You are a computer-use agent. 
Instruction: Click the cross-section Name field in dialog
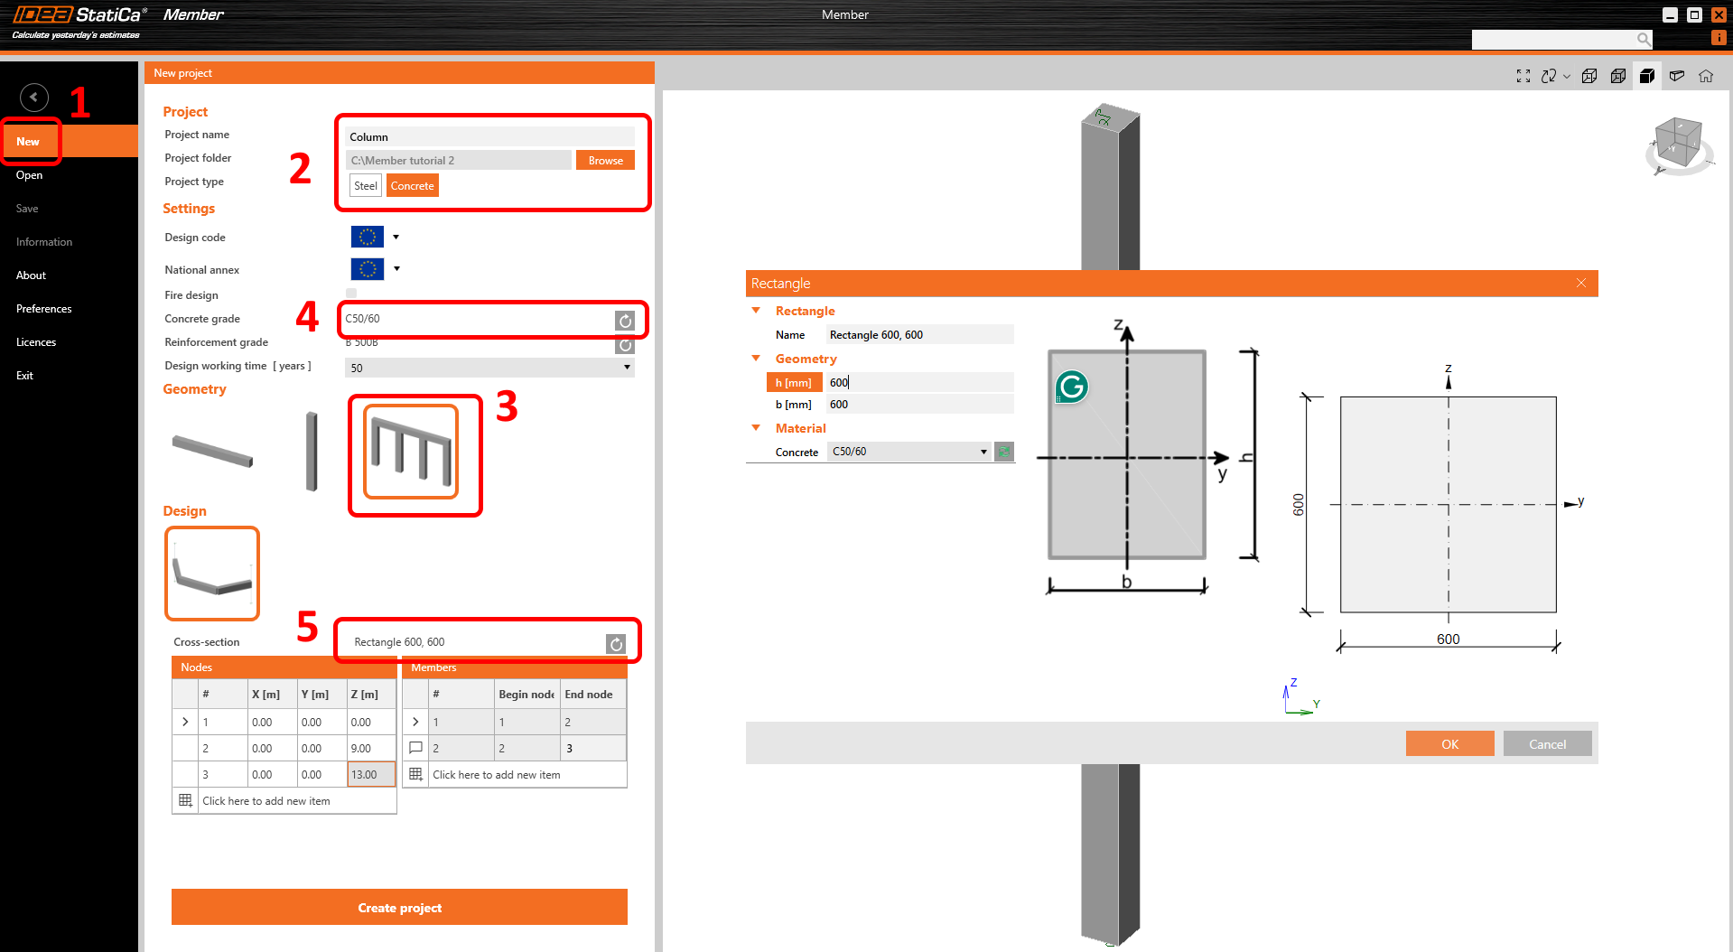(920, 334)
